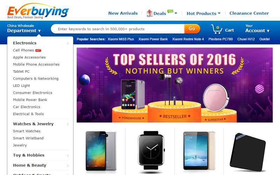Open the shopping cart icon
This screenshot has height=175, width=280.
tap(216, 29)
